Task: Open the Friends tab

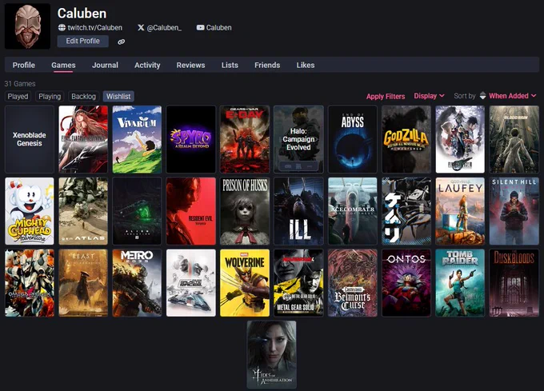Action: [x=267, y=66]
